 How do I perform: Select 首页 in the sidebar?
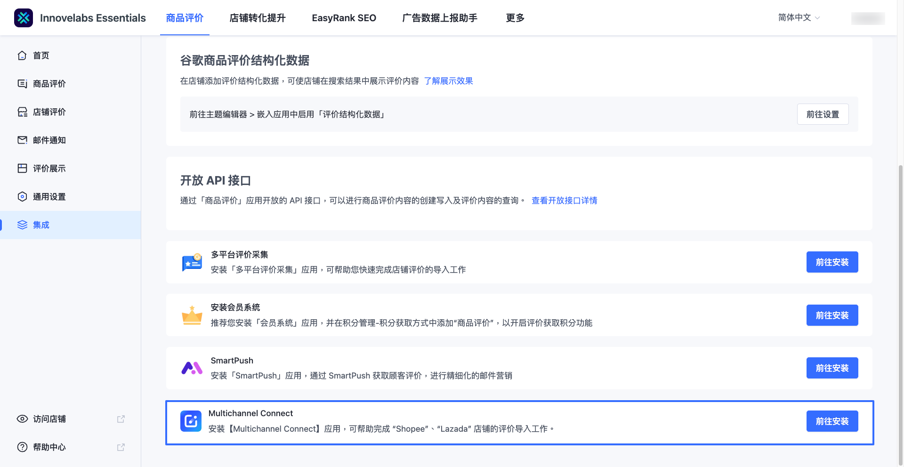[41, 56]
